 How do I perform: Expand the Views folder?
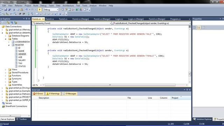pos(6,70)
